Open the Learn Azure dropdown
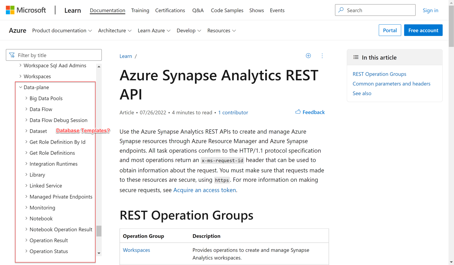Screen dimensions: 454x265 click(x=154, y=31)
